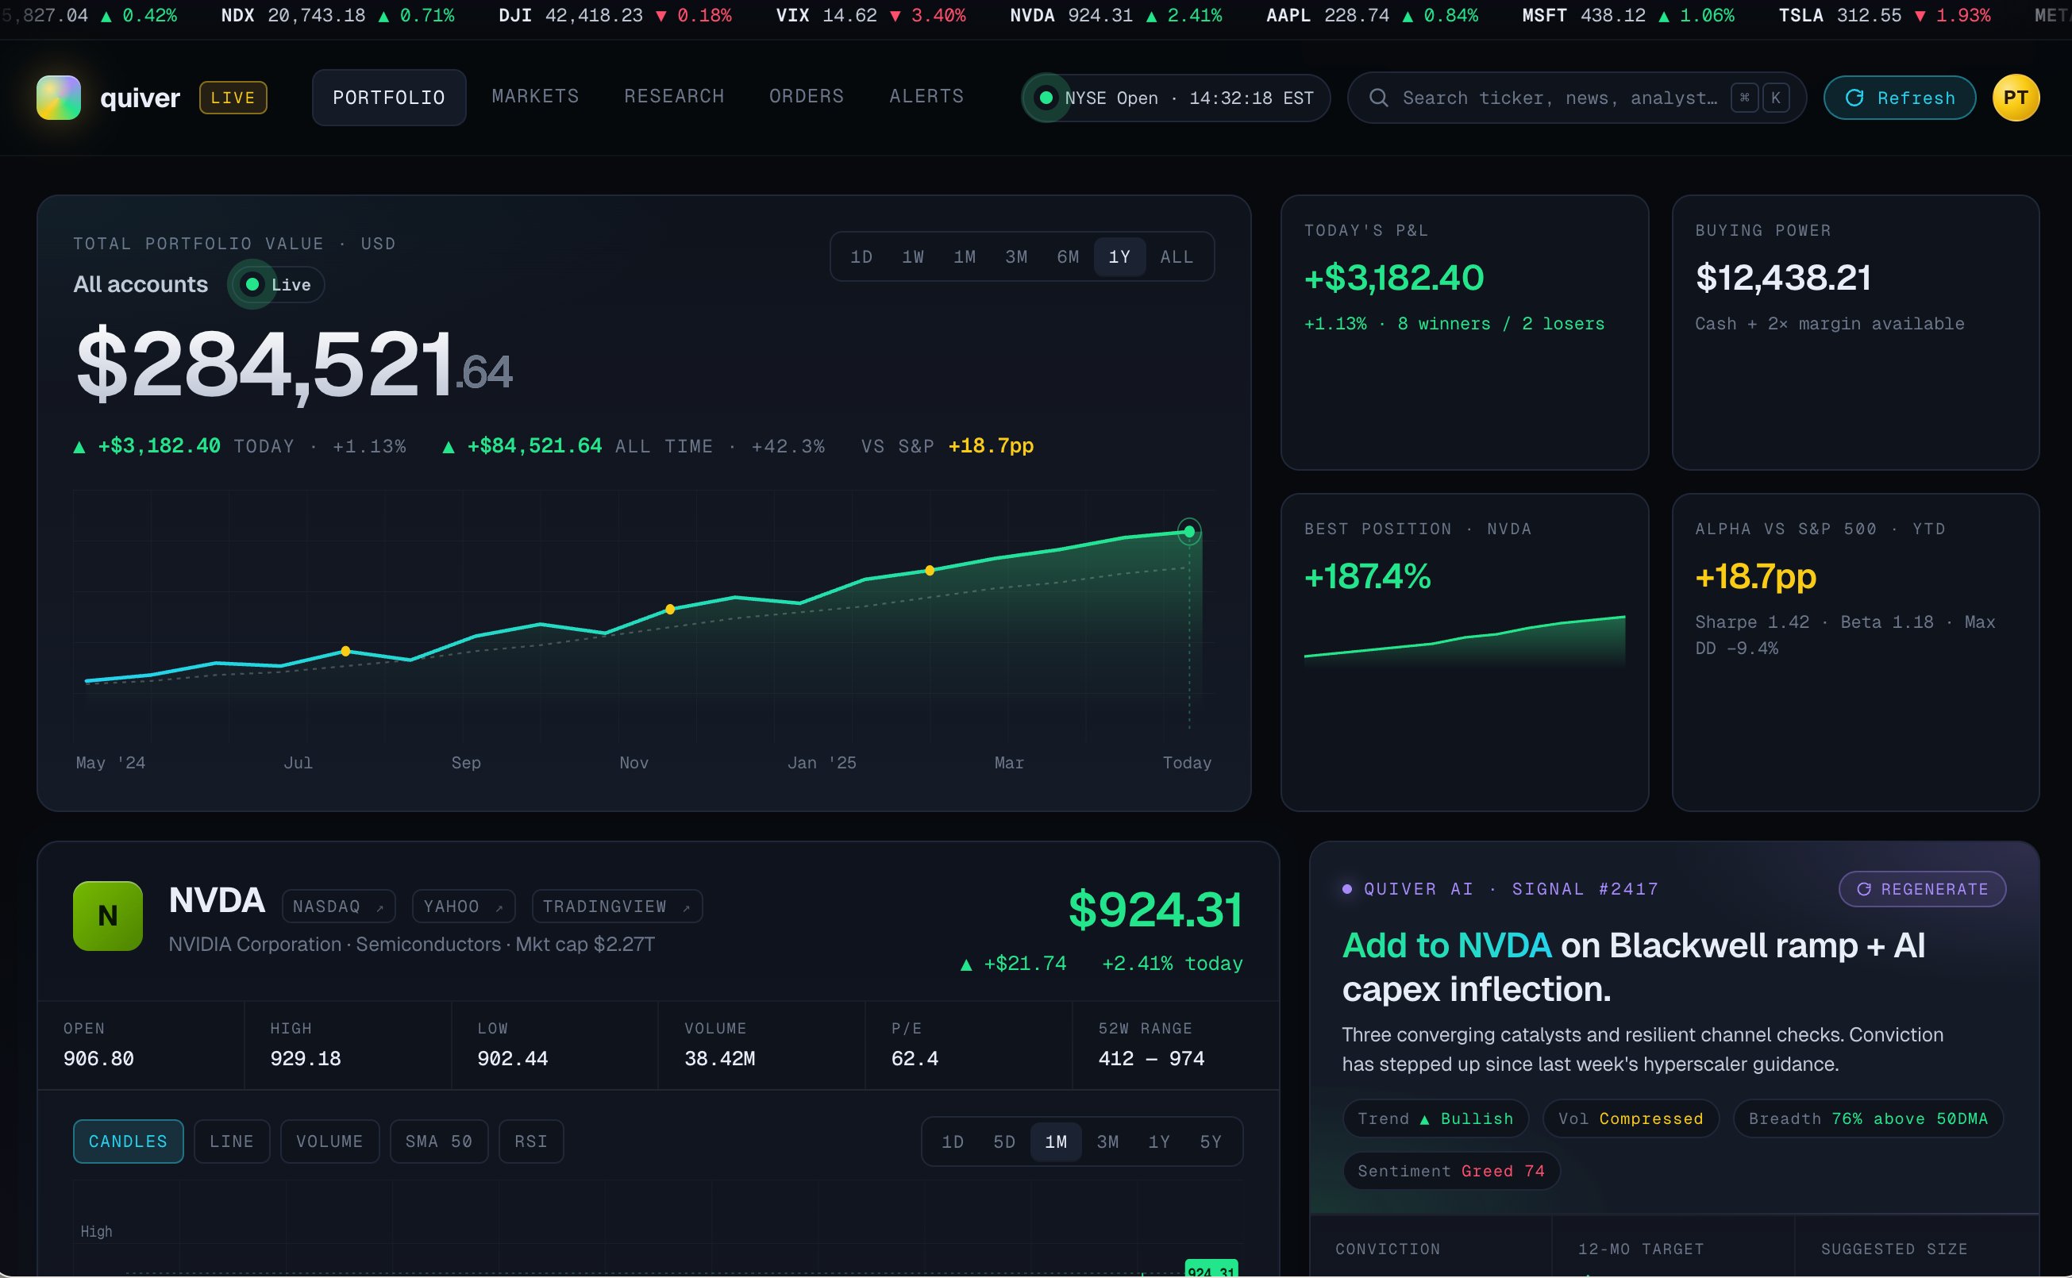The image size is (2072, 1278).
Task: Toggle the CANDLES chart mode
Action: [129, 1141]
